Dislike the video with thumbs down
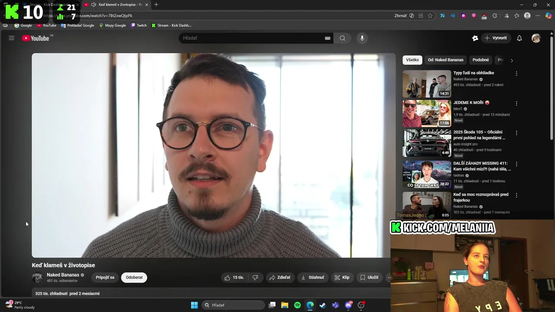 click(255, 277)
